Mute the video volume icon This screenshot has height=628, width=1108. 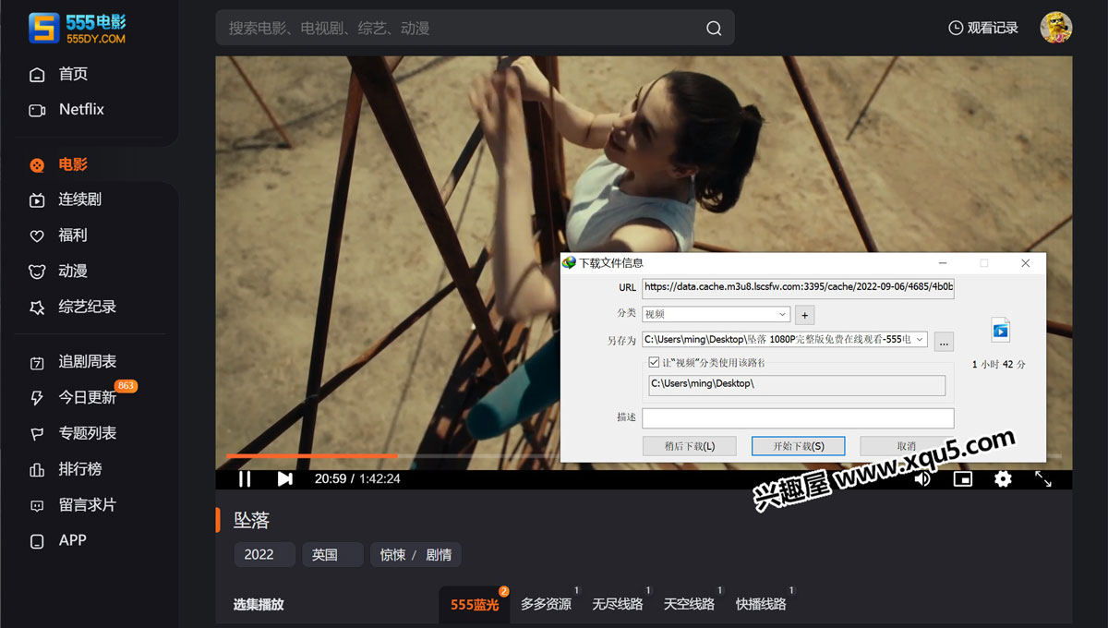pyautogui.click(x=922, y=478)
